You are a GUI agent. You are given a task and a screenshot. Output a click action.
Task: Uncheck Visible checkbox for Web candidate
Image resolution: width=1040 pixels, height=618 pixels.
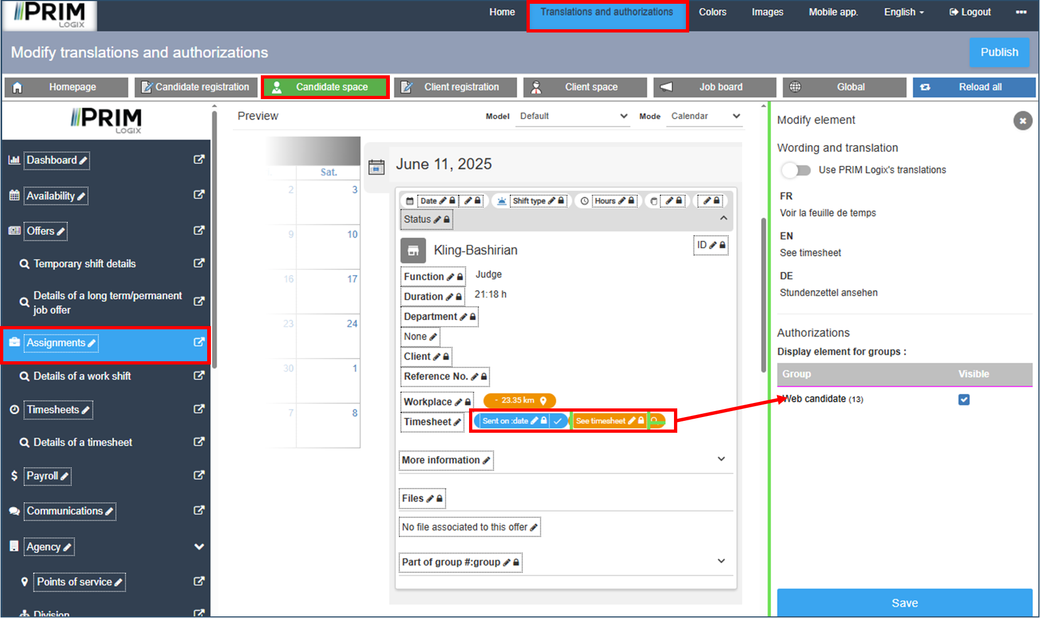964,399
